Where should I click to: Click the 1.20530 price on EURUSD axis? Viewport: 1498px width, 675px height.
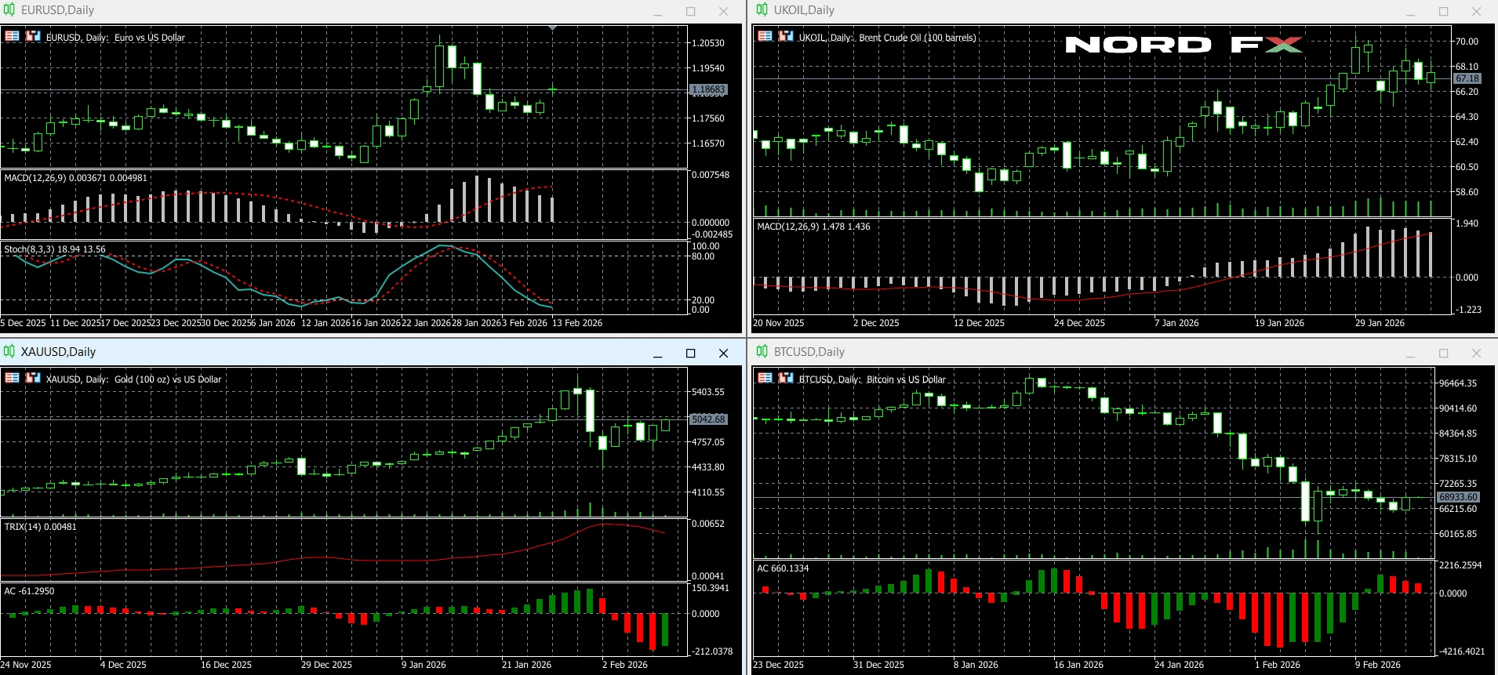708,43
